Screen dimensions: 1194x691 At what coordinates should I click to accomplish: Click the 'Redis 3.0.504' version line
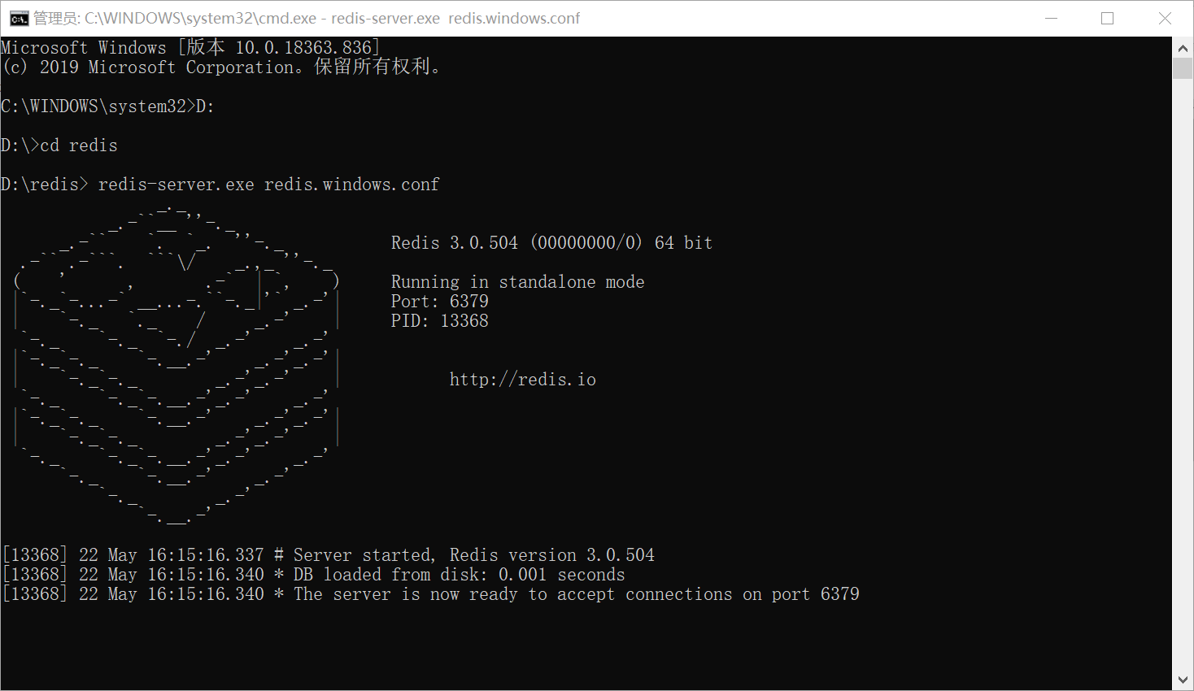pos(551,243)
